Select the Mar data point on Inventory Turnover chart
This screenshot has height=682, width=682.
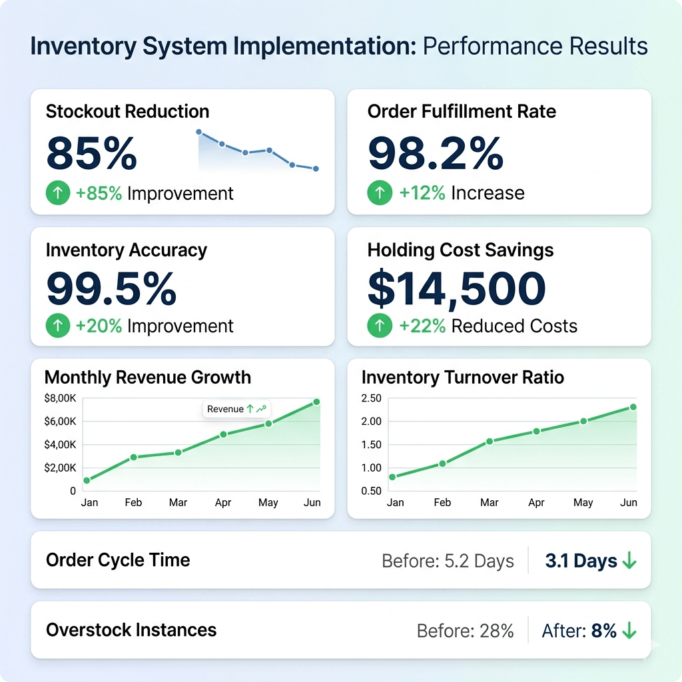(x=490, y=441)
